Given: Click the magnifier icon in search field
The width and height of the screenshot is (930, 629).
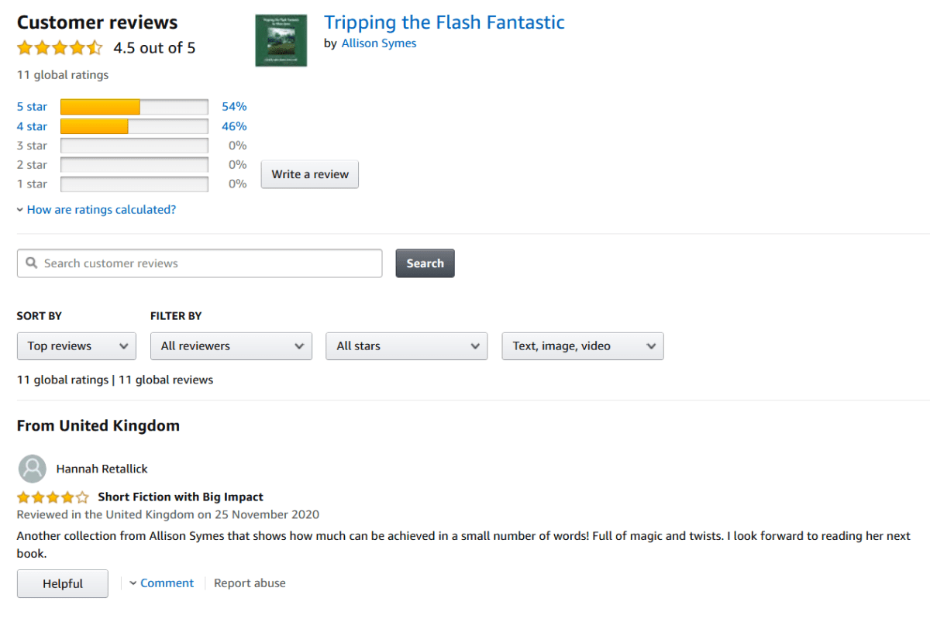Looking at the screenshot, I should 32,263.
